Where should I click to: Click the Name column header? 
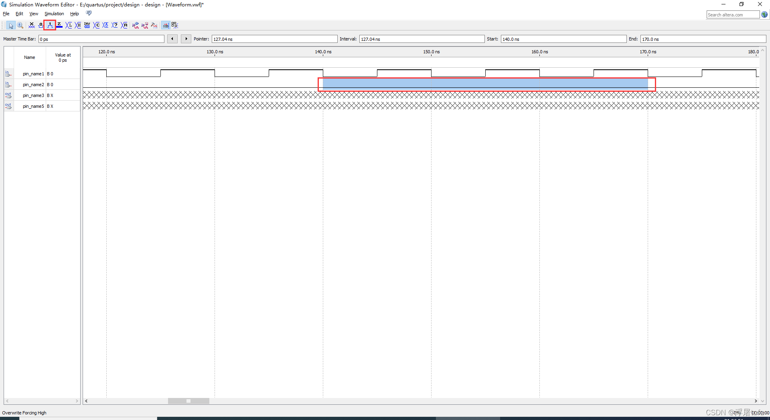pyautogui.click(x=30, y=57)
